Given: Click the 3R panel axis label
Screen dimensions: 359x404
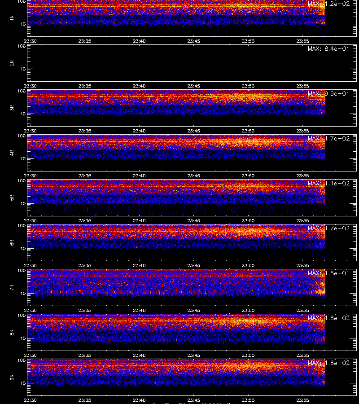Looking at the screenshot, I should [12, 108].
